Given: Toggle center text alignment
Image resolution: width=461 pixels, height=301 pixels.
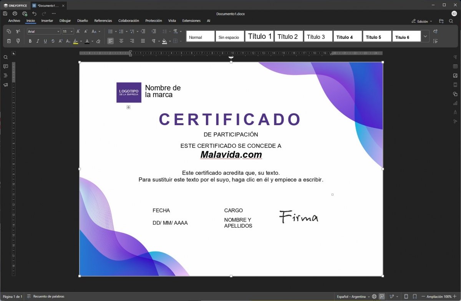Looking at the screenshot, I should [x=121, y=41].
